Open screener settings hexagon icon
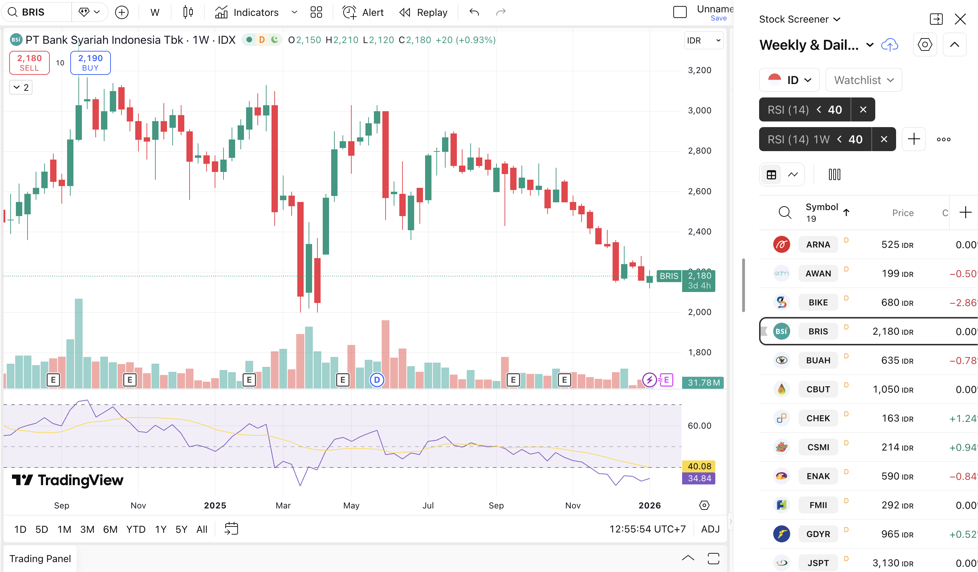The height and width of the screenshot is (572, 978). 925,44
